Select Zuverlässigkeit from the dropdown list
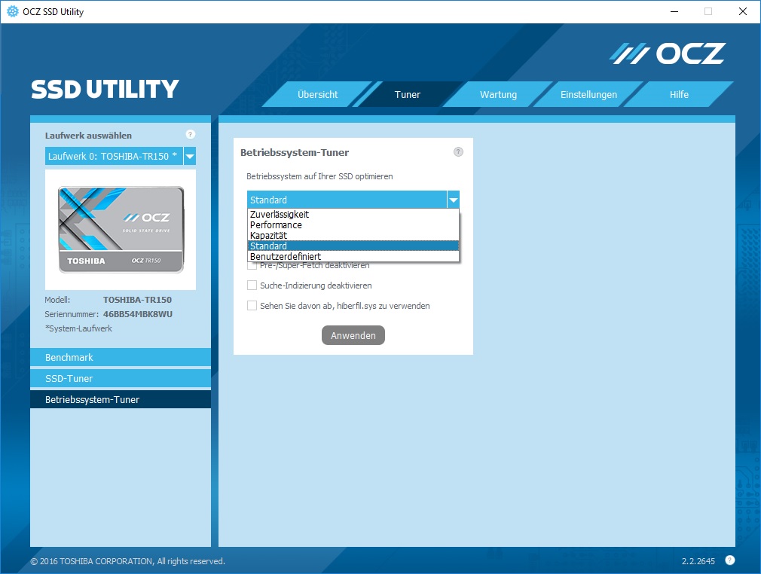The height and width of the screenshot is (574, 761). coord(280,215)
